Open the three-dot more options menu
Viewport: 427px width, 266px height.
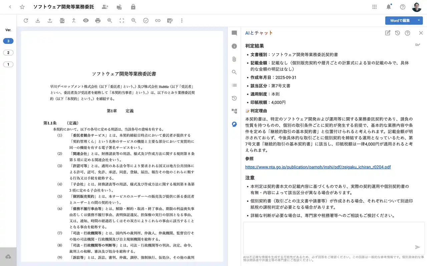tap(182, 21)
